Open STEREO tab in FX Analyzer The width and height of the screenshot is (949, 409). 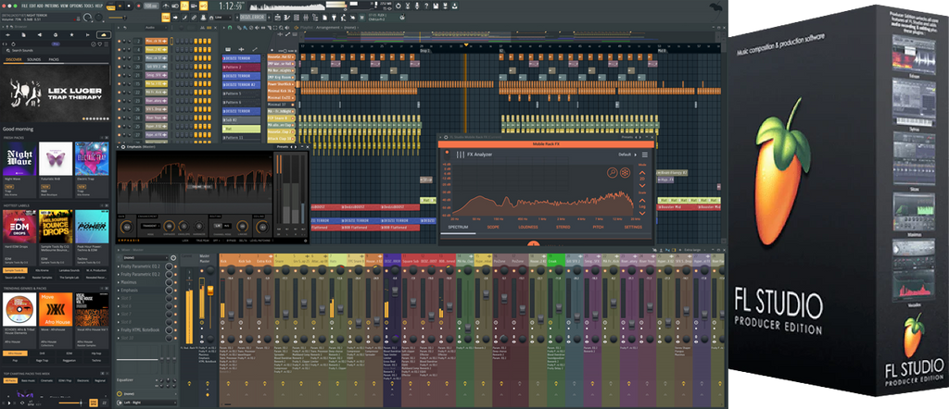(x=563, y=227)
